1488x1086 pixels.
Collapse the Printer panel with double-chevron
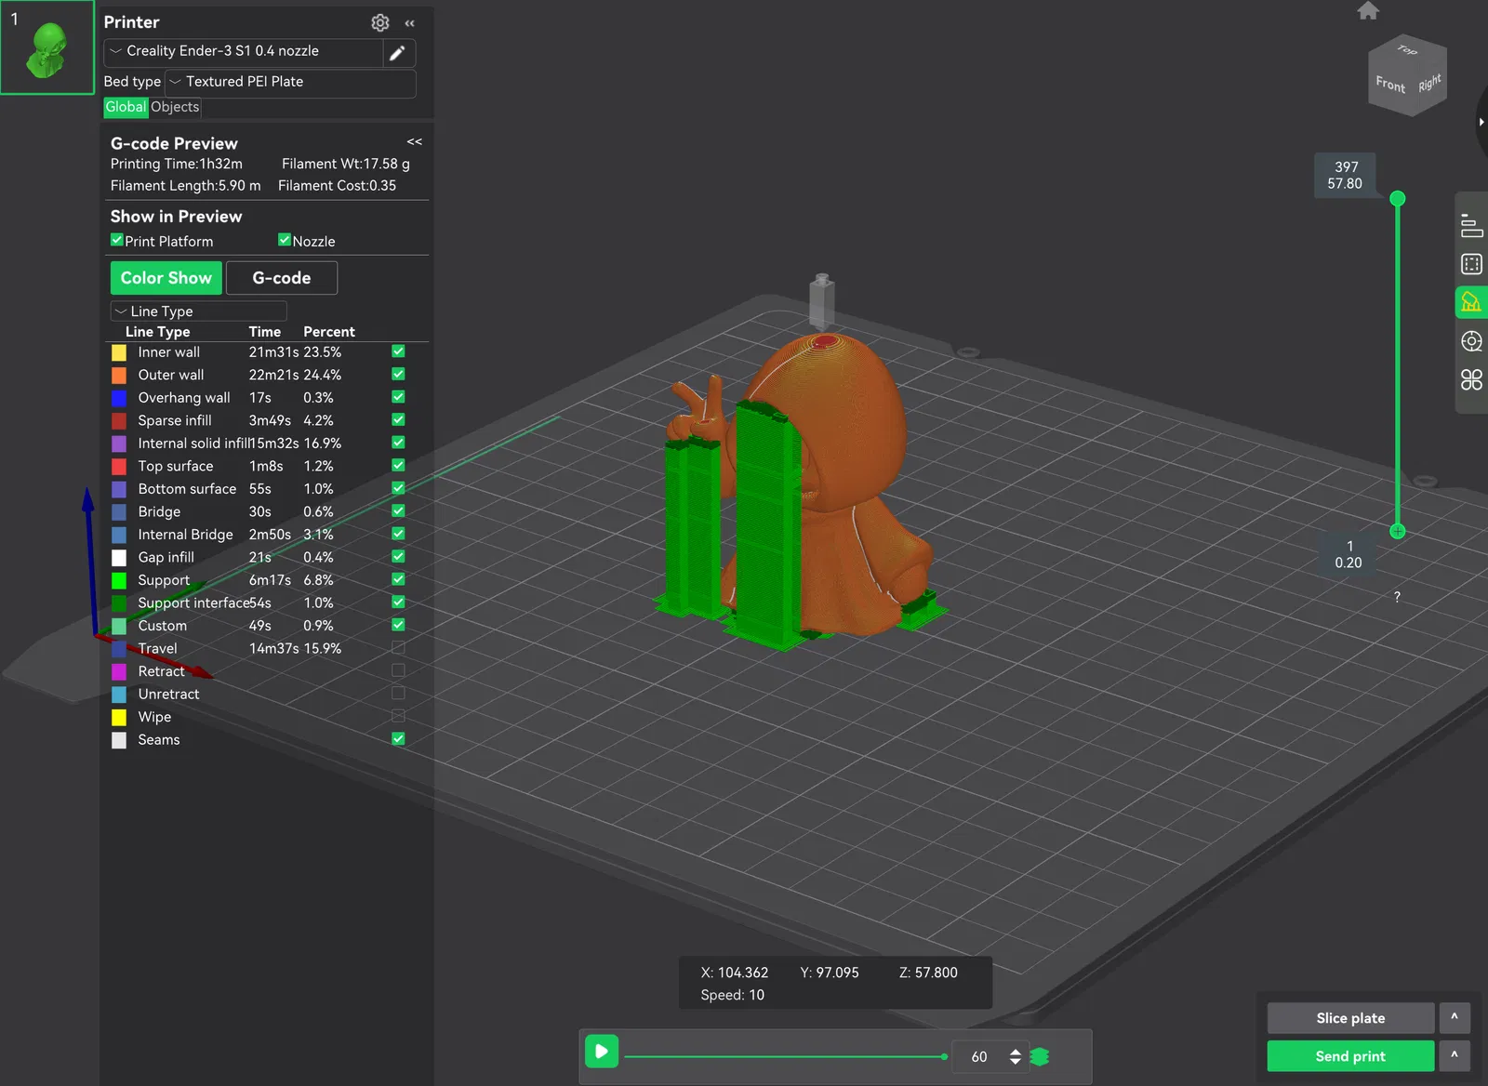(410, 22)
